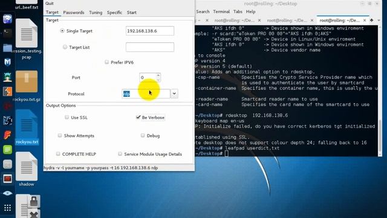This screenshot has width=387, height=218.
Task: Close the third root@rolling terminal tab
Action: 312,20
